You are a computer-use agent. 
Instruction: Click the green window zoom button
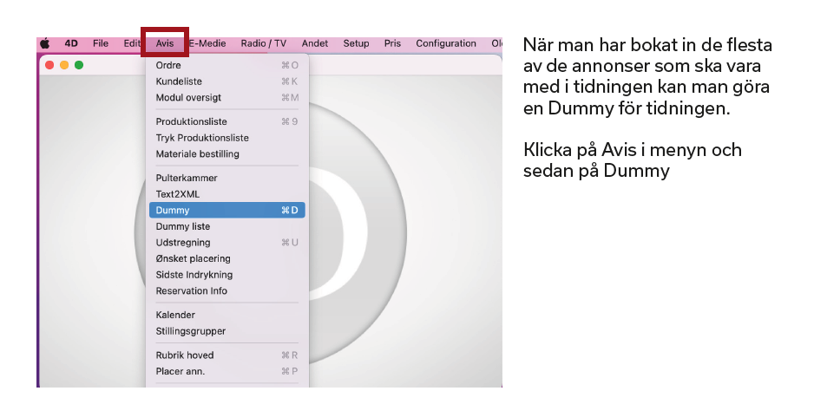[x=79, y=65]
